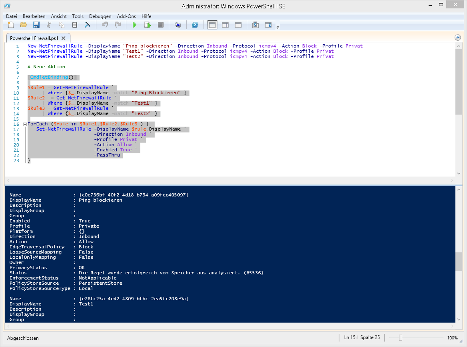Viewport: 467px width, 347px height.
Task: Open the toolbar overflow options arrow
Action: point(278,27)
